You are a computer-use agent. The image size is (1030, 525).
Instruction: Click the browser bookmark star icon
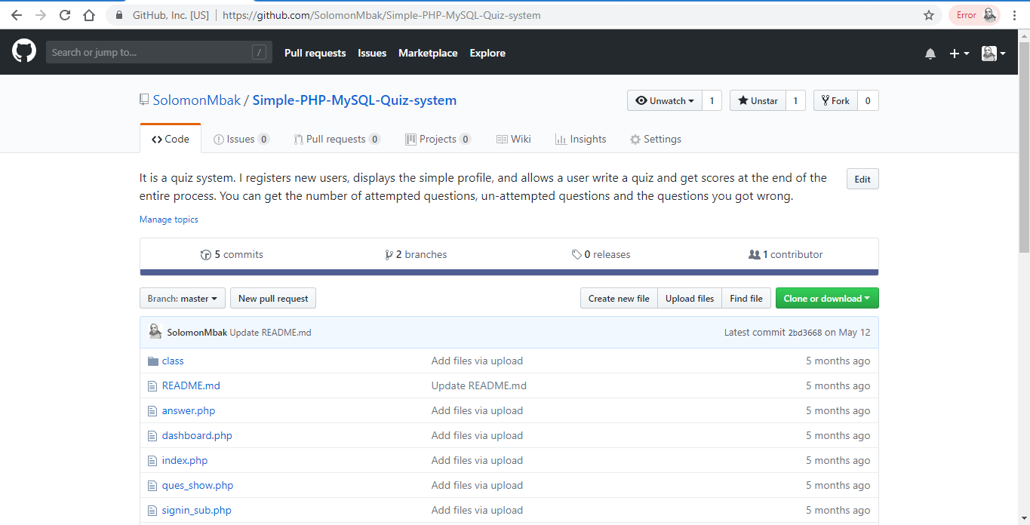coord(929,15)
